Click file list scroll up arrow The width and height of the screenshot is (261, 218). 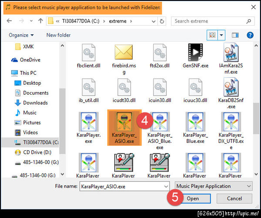pos(256,46)
